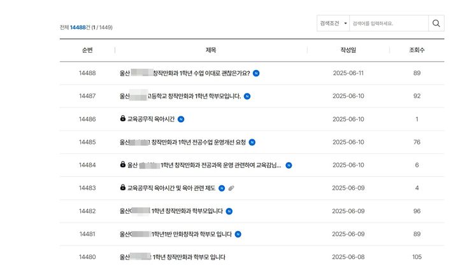Open post 고등학교 창작만화과 1학년 학부모입니다.
This screenshot has width=458, height=266.
coord(180,96)
